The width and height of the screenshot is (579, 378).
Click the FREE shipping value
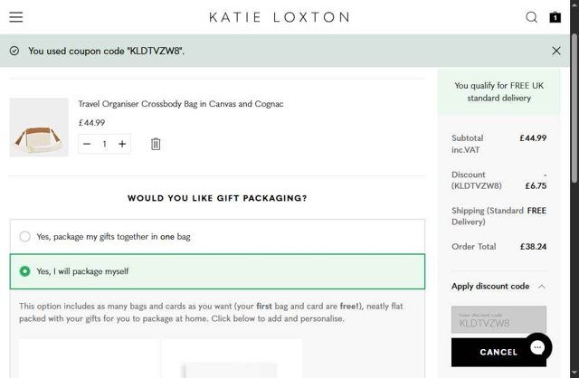[x=536, y=211]
